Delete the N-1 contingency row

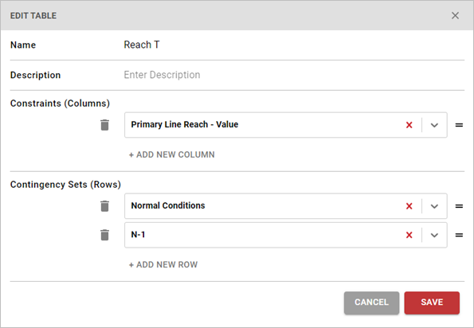[104, 235]
